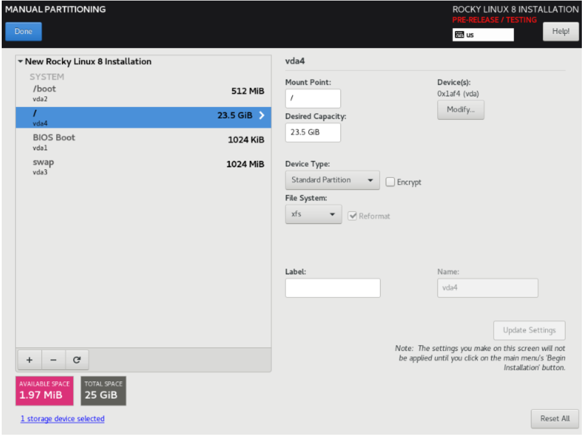Click the arrow chevron on the root partition row

[262, 115]
